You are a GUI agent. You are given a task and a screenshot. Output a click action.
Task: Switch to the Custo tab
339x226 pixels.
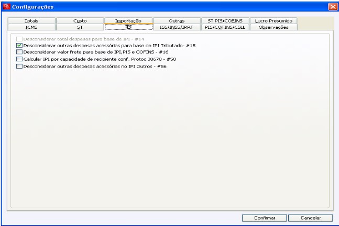coord(80,21)
